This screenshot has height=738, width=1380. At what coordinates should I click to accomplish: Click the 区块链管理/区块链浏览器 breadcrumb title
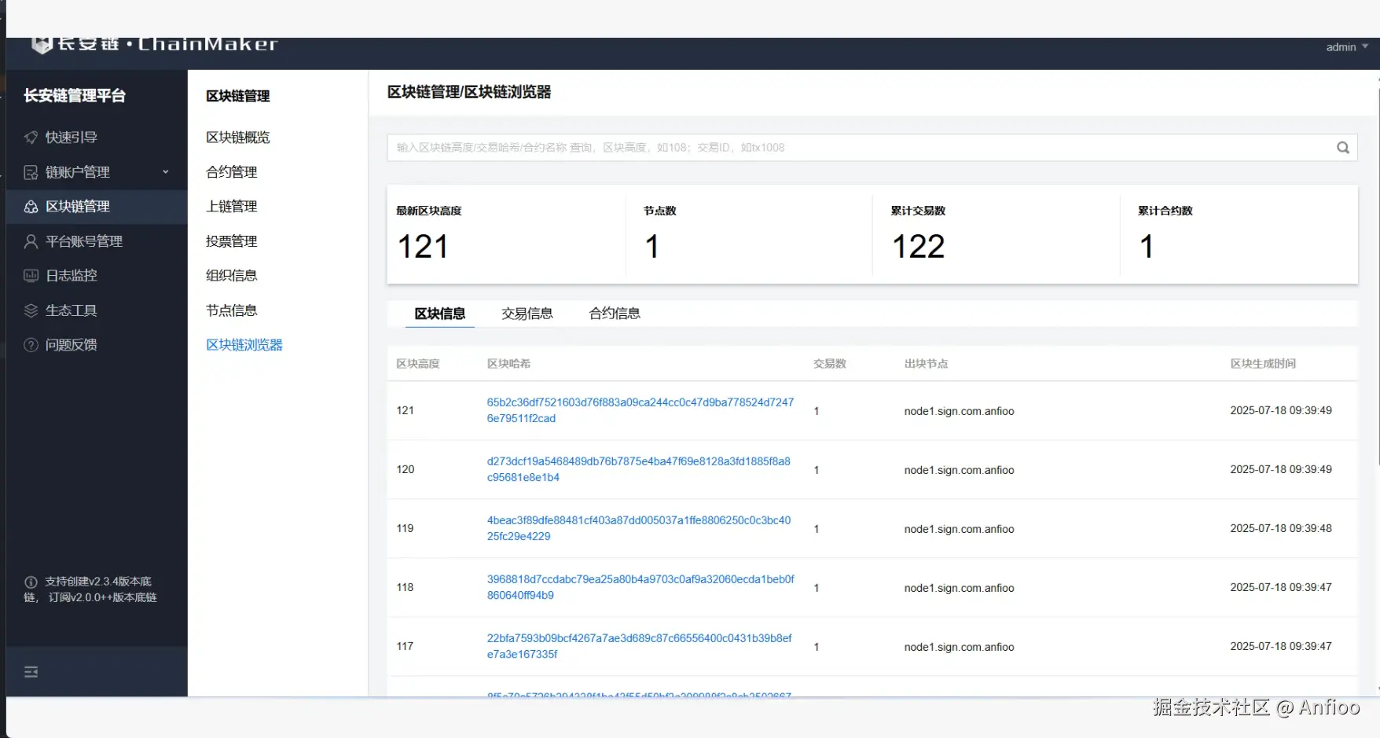coord(469,92)
